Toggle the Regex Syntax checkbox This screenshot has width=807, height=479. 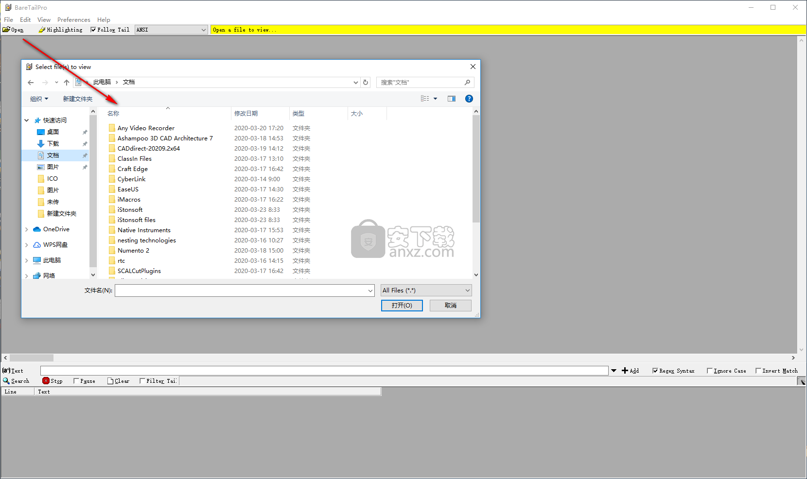pyautogui.click(x=655, y=371)
